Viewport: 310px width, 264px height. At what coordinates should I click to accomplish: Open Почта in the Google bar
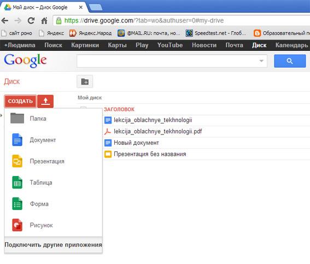point(235,45)
